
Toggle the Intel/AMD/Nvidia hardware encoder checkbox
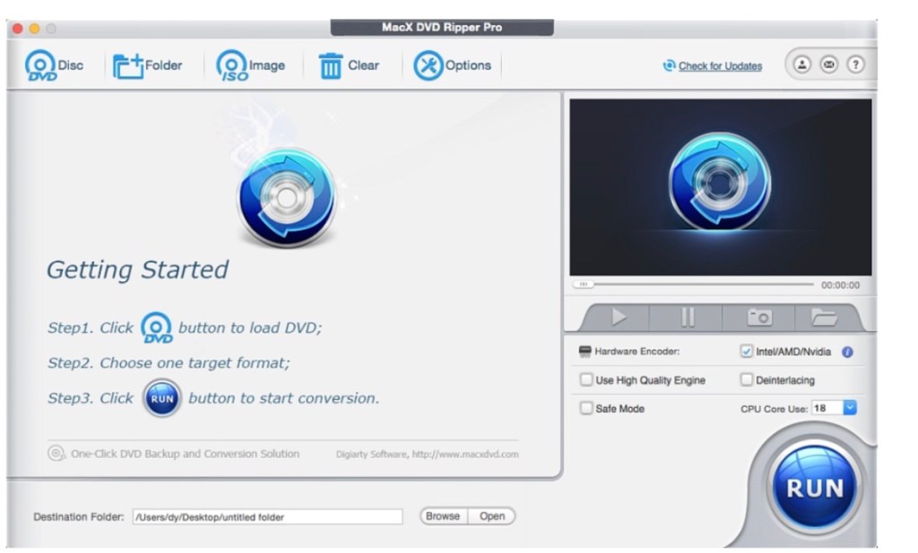pos(746,351)
